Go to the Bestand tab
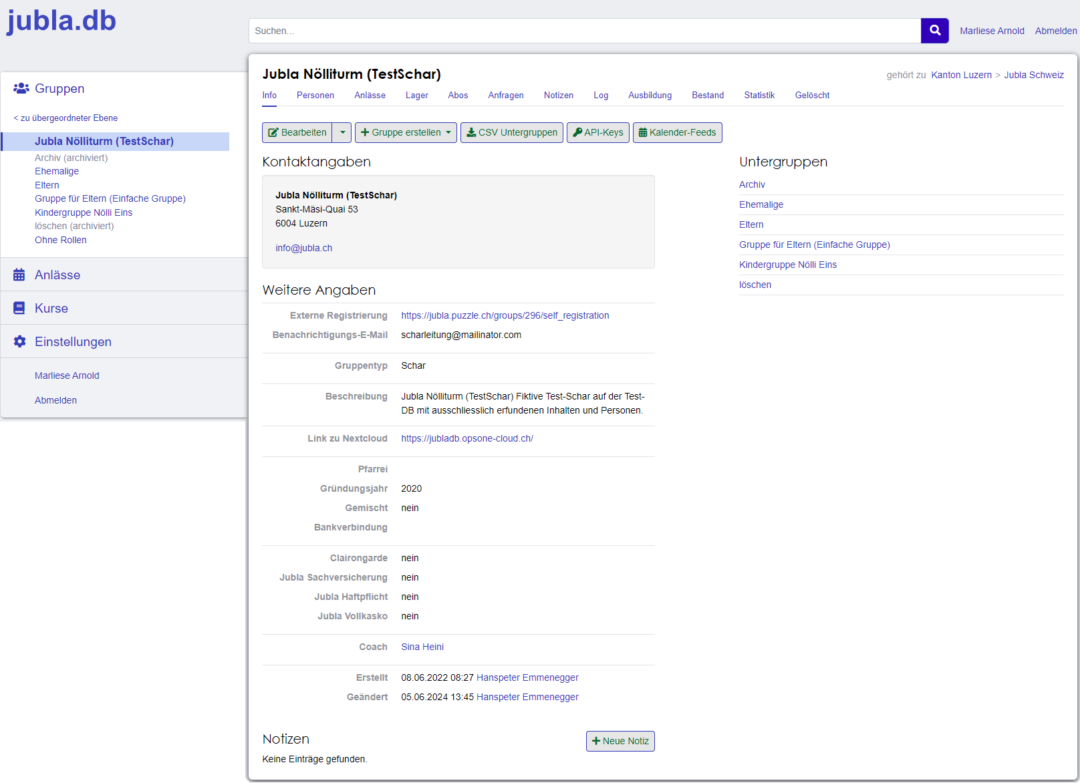The image size is (1080, 783). (x=708, y=96)
